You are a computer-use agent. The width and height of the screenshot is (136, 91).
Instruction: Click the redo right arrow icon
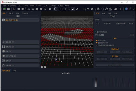[92, 9]
